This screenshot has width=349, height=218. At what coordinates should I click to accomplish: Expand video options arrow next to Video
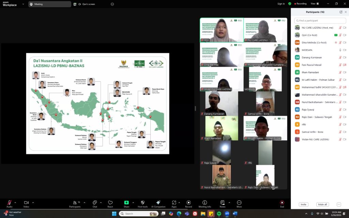[x=33, y=202]
